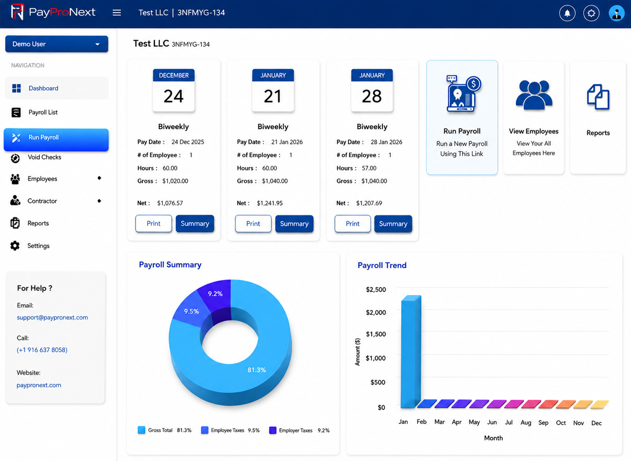Click the +1 916 637 8058 phone link
The height and width of the screenshot is (461, 631).
(42, 350)
